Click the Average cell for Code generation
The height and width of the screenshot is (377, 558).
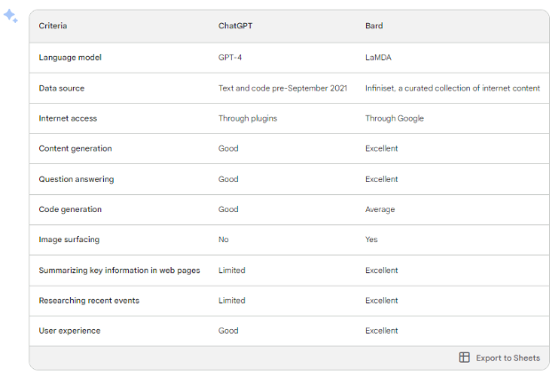pyautogui.click(x=379, y=209)
